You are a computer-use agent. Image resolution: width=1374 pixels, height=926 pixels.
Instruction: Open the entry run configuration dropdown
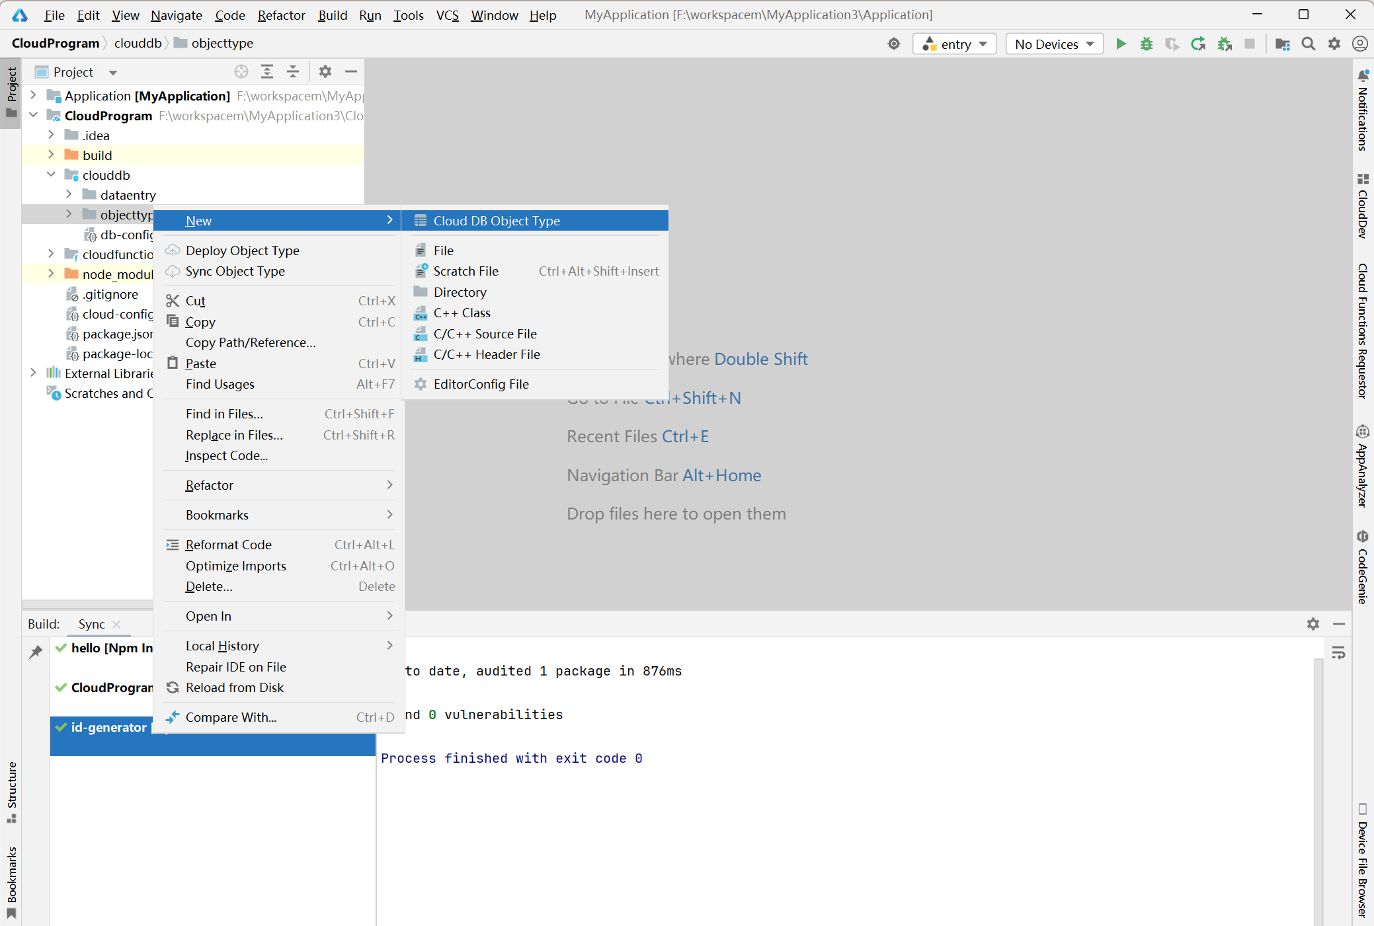[x=955, y=44]
